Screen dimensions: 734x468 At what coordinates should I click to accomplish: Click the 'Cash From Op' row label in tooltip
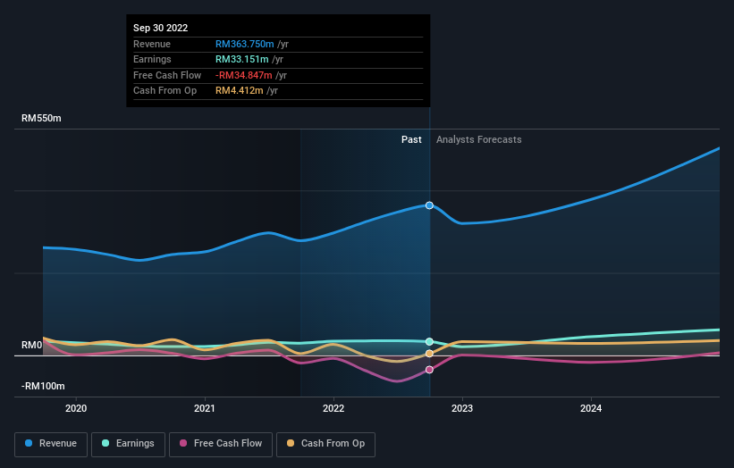coord(165,91)
